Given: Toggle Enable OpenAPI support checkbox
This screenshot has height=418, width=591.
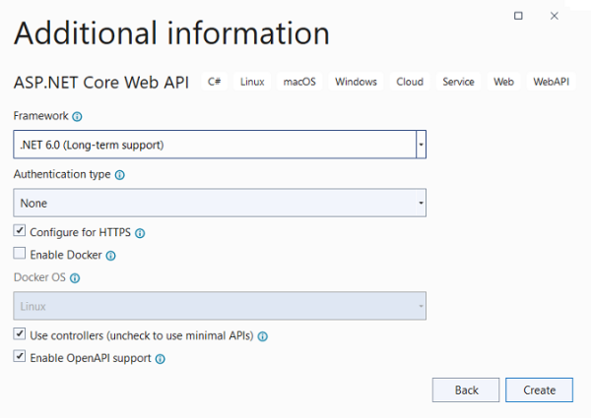Looking at the screenshot, I should [x=20, y=358].
